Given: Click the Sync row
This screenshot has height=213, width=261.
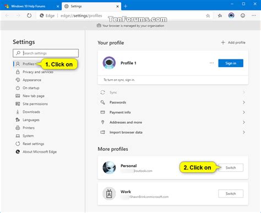Looking at the screenshot, I should point(173,92).
